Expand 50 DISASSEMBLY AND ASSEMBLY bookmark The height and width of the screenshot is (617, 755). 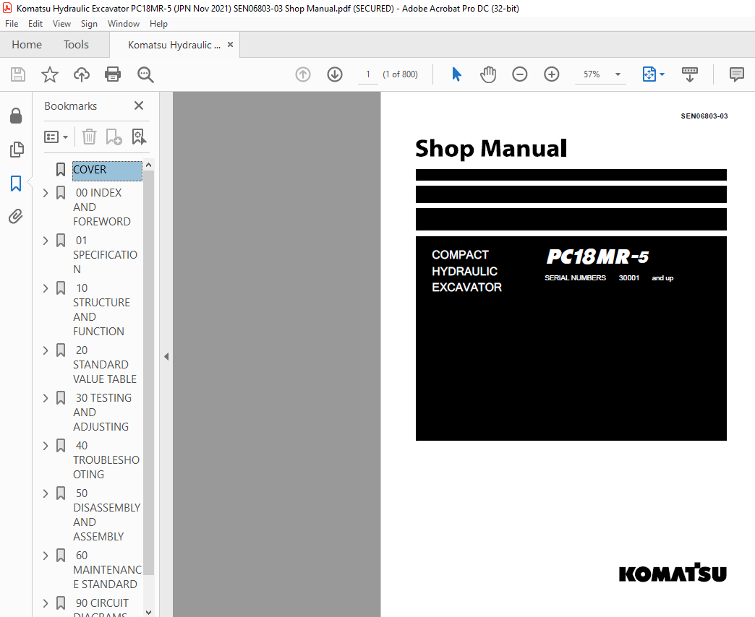[46, 493]
